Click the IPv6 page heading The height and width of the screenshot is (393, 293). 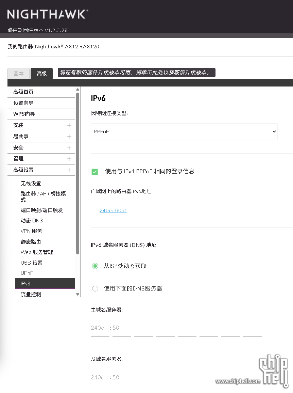[98, 98]
